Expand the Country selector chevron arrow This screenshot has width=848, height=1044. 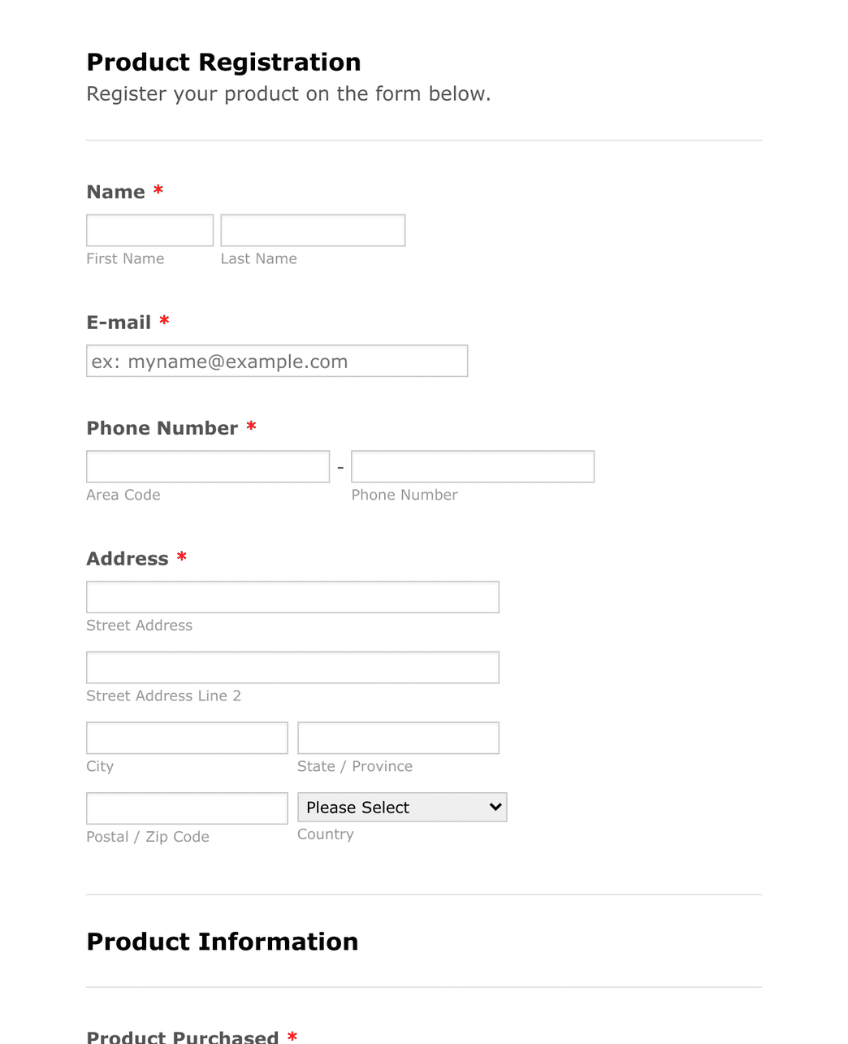(494, 807)
